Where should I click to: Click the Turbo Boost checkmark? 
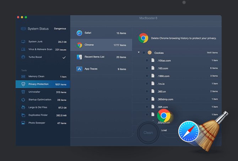point(64,58)
